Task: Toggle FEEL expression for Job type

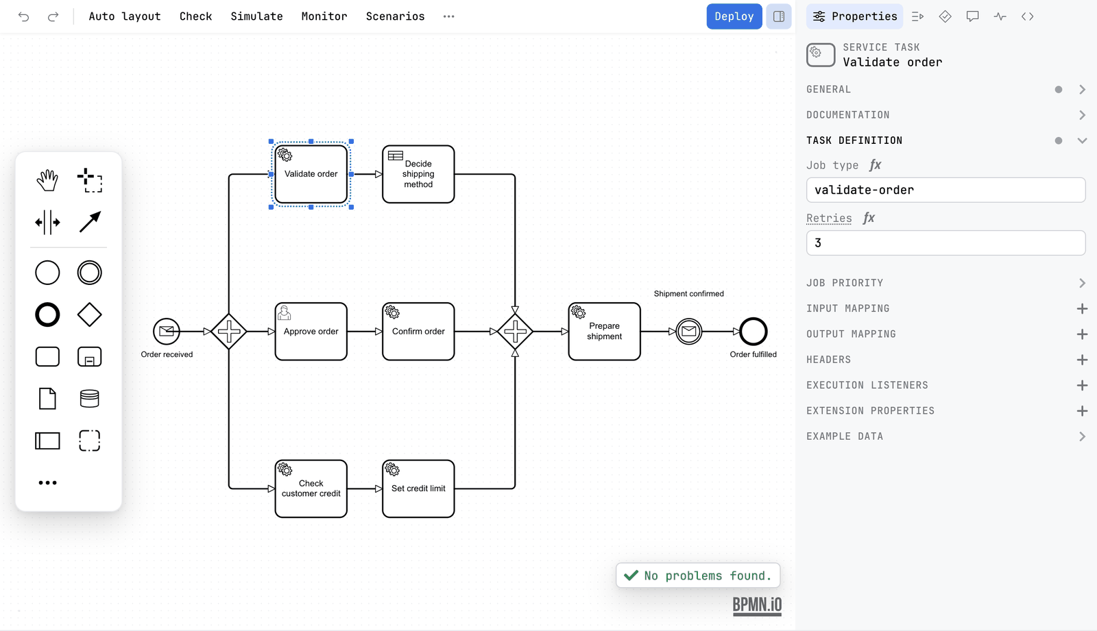Action: (876, 165)
